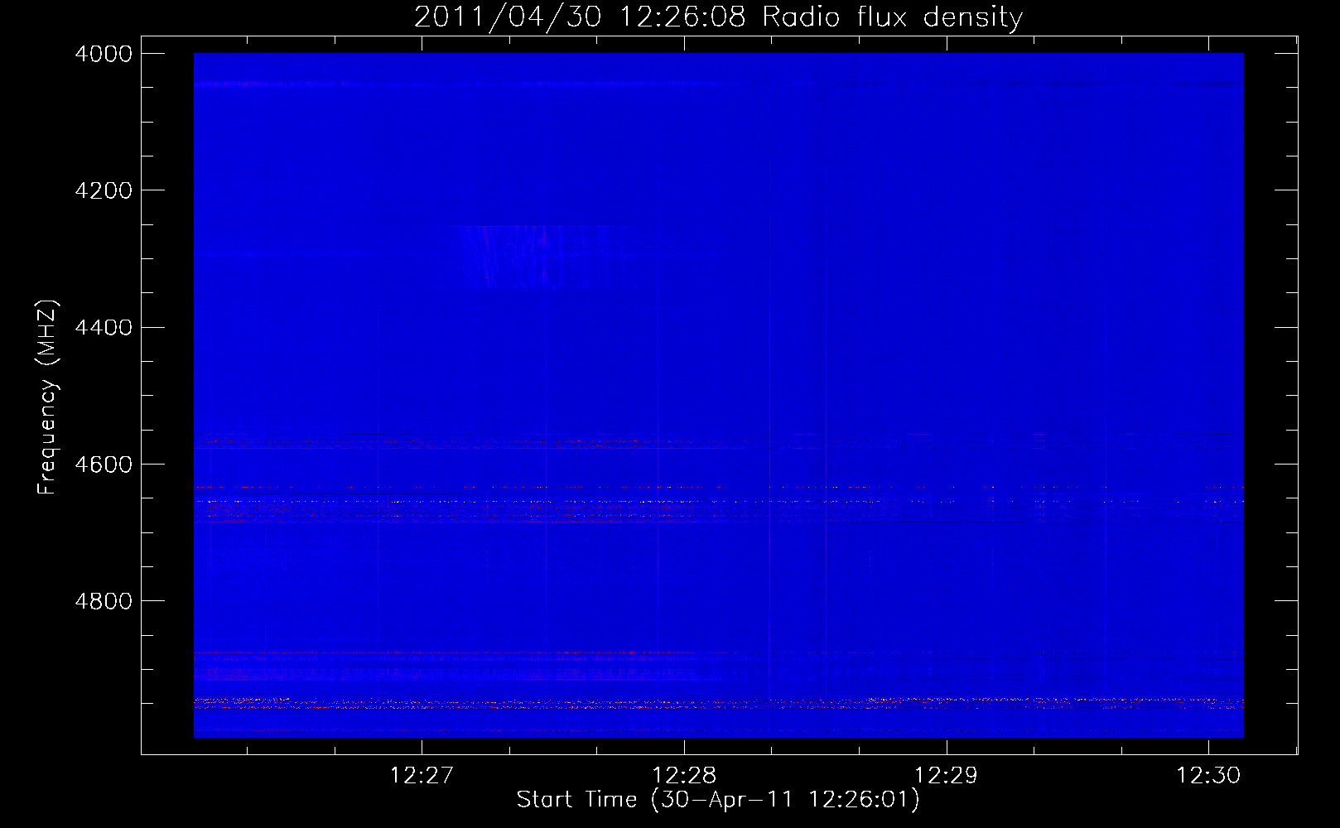Image resolution: width=1340 pixels, height=828 pixels.
Task: Select the 'Start Time (30-Apr-11 12:26:01)' x-axis label
Action: [x=718, y=800]
